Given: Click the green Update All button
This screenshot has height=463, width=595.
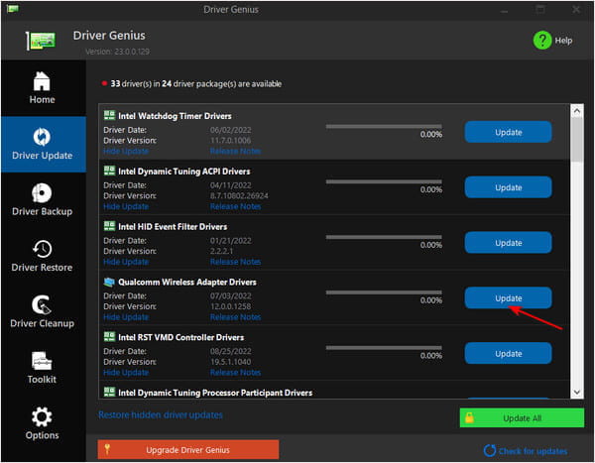Looking at the screenshot, I should tap(522, 417).
